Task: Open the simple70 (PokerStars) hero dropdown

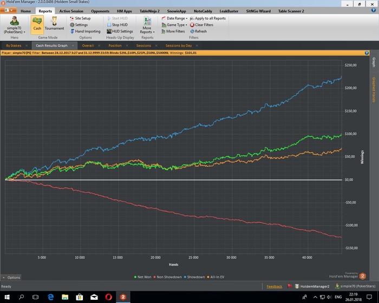Action: pos(14,25)
